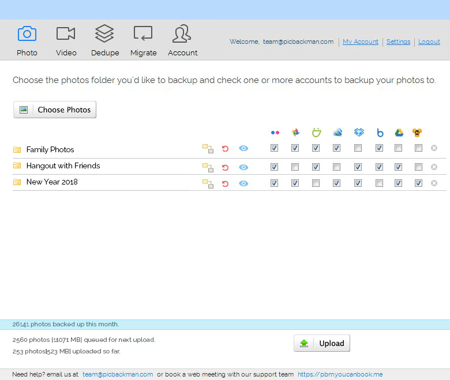Screen dimensions: 450x380
Task: Click the Google Drive service icon
Action: click(399, 133)
